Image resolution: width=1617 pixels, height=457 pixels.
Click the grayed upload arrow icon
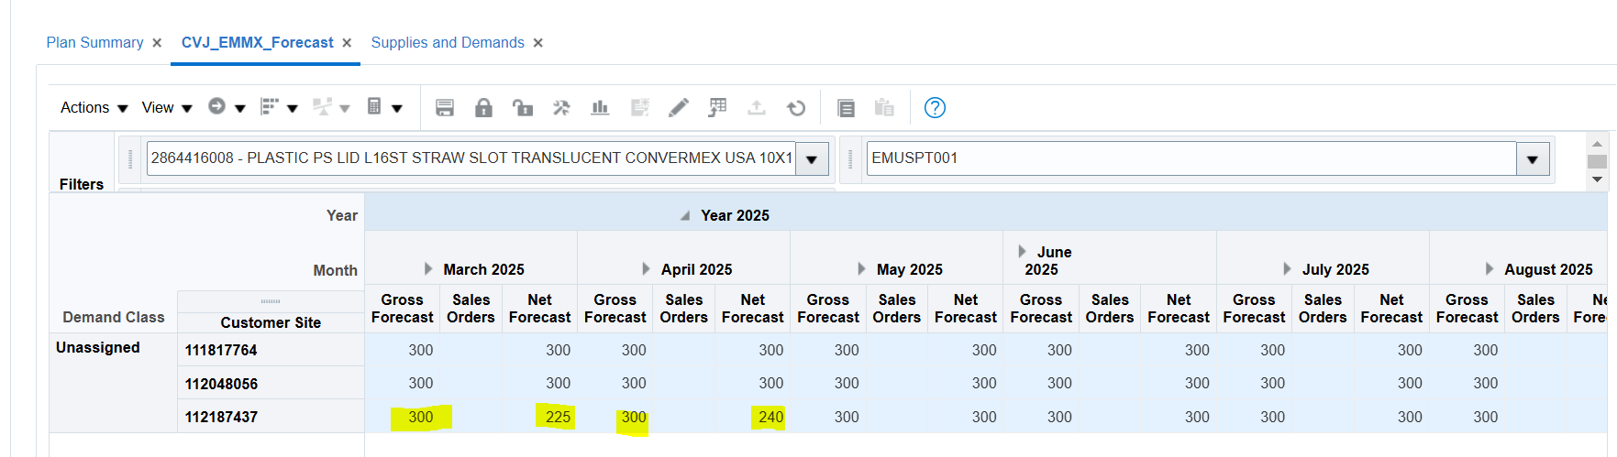tap(757, 108)
